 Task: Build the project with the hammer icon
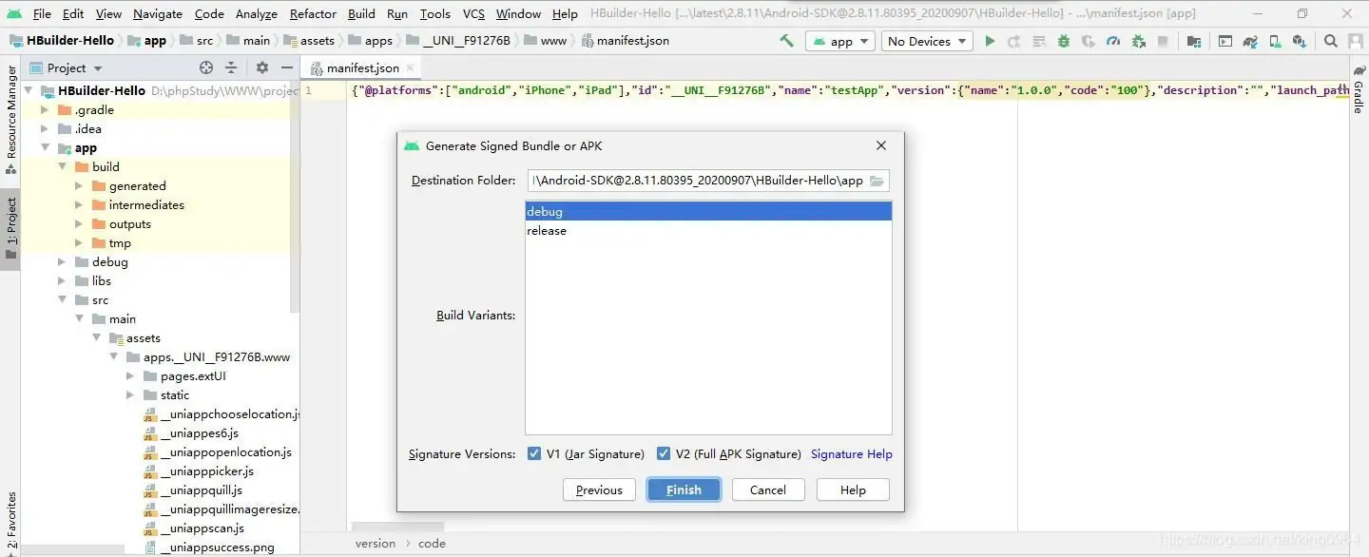pos(785,41)
